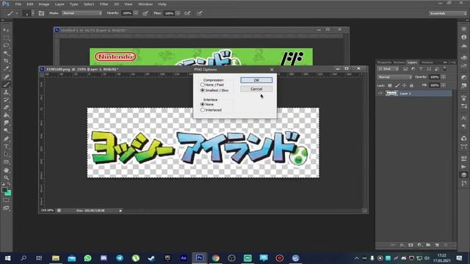Open layer Fill dropdown arrow
Image resolution: width=470 pixels, height=264 pixels.
444,85
